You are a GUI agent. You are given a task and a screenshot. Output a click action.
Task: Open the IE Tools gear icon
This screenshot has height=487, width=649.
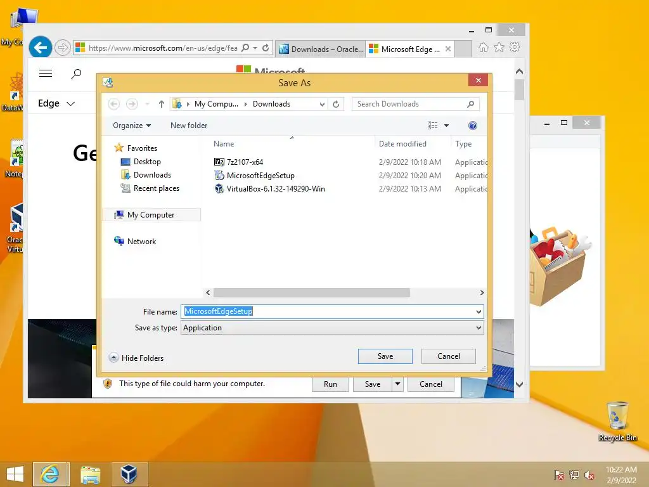(x=515, y=48)
